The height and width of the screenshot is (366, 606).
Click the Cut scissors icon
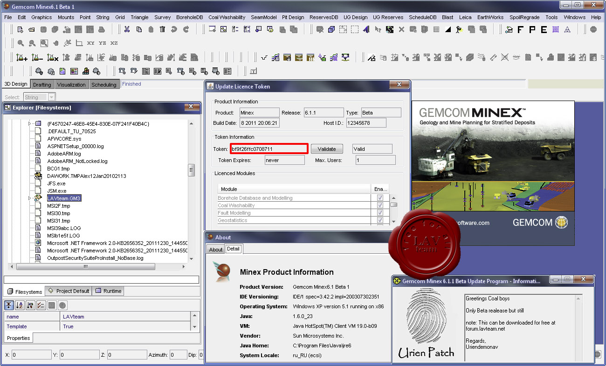click(127, 29)
